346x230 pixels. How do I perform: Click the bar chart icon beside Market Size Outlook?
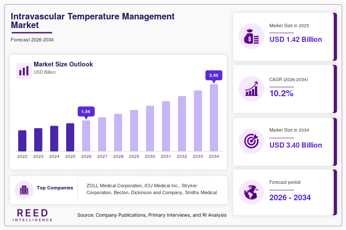(24, 71)
